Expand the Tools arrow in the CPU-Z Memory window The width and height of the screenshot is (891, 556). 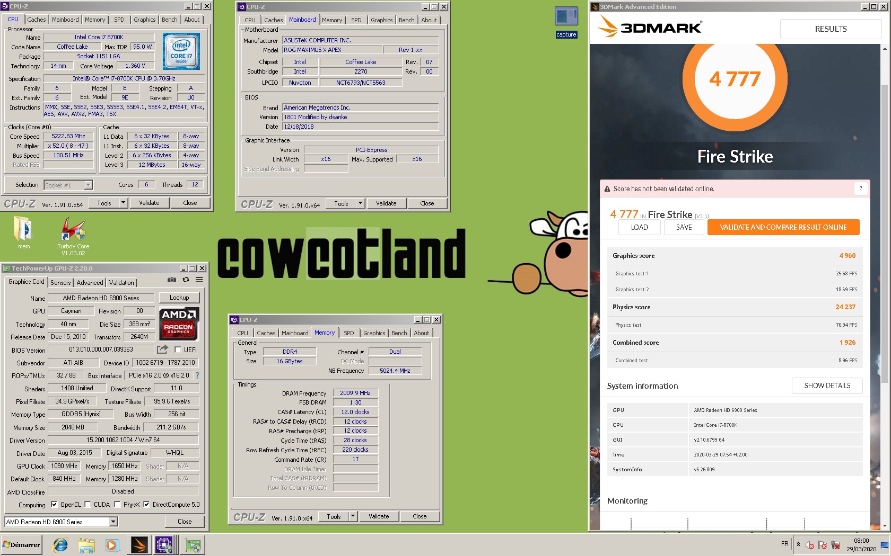pos(353,516)
